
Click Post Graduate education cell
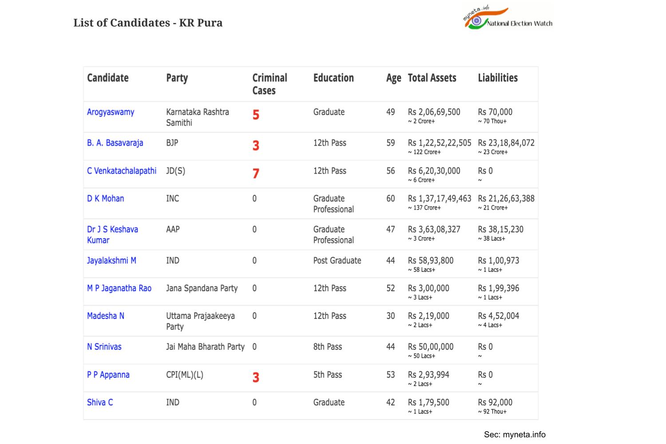[x=337, y=261]
